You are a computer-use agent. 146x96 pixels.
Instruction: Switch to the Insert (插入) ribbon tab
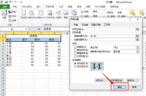[39, 7]
